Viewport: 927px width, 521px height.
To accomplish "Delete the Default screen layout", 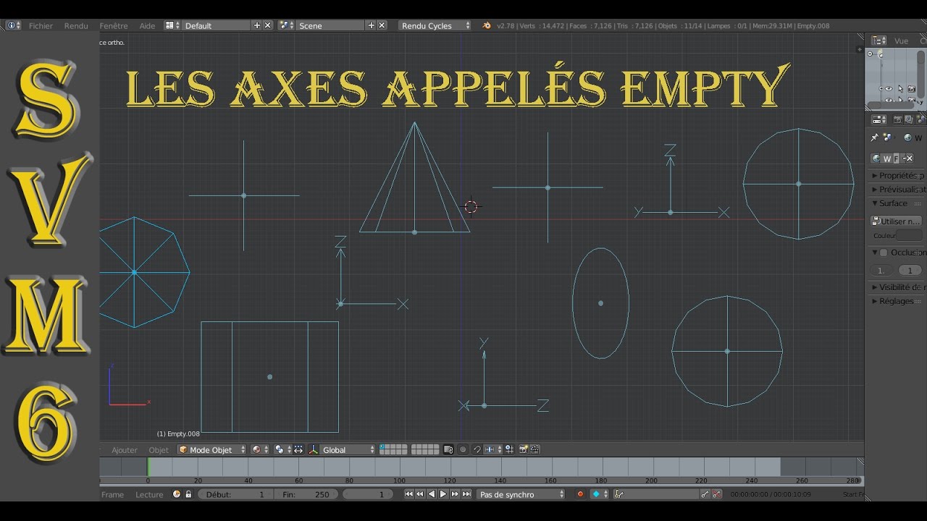I will 267,25.
